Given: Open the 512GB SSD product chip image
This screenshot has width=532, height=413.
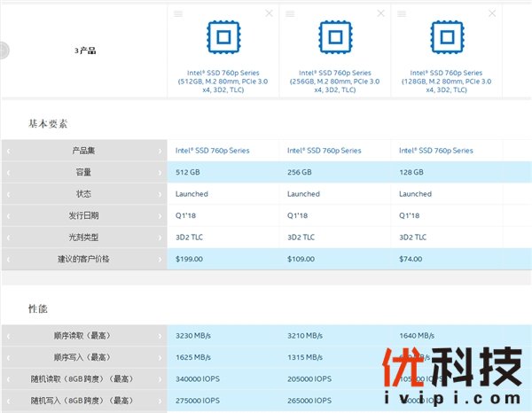Looking at the screenshot, I should click(x=223, y=37).
